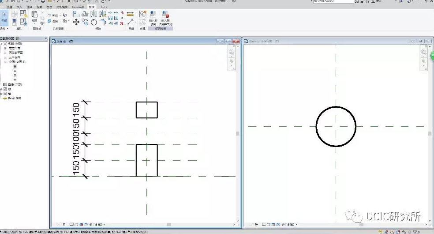Open the 连接 geometry dropdown arrow
Screen dimensions: 434x234
[x=60, y=21]
